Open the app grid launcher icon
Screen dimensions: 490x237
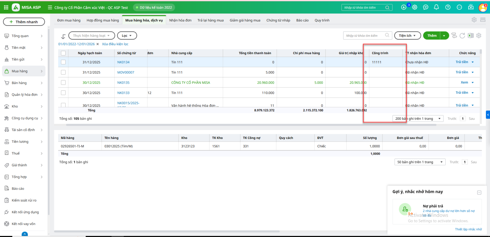(x=6, y=7)
